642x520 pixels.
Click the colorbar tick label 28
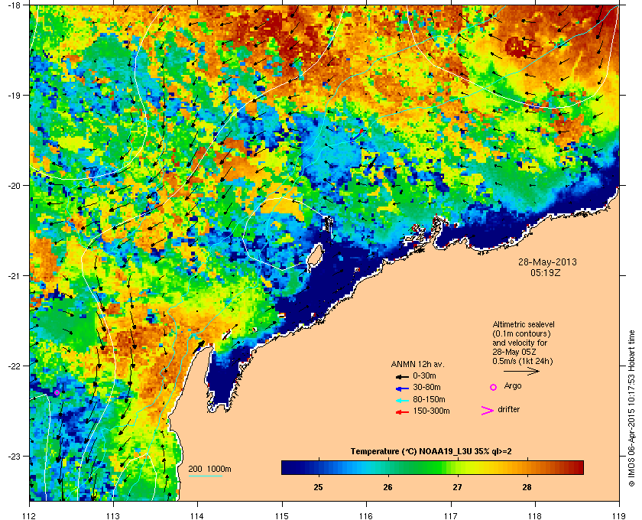[527, 487]
